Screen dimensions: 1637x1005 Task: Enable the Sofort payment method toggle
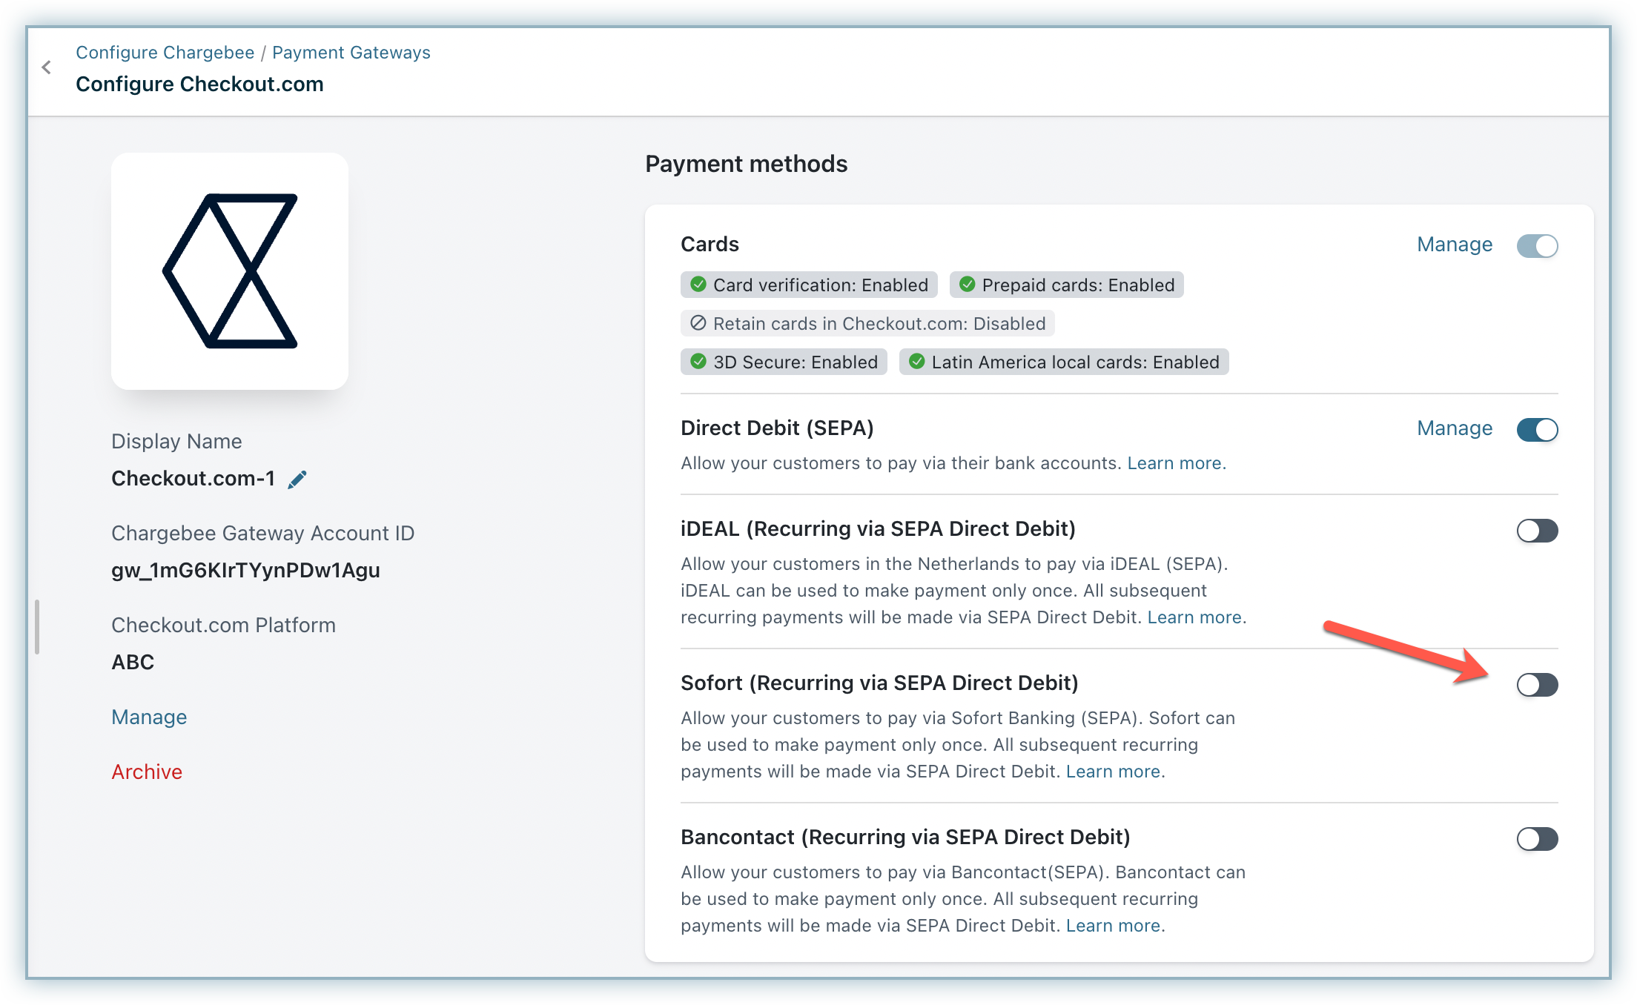point(1537,685)
